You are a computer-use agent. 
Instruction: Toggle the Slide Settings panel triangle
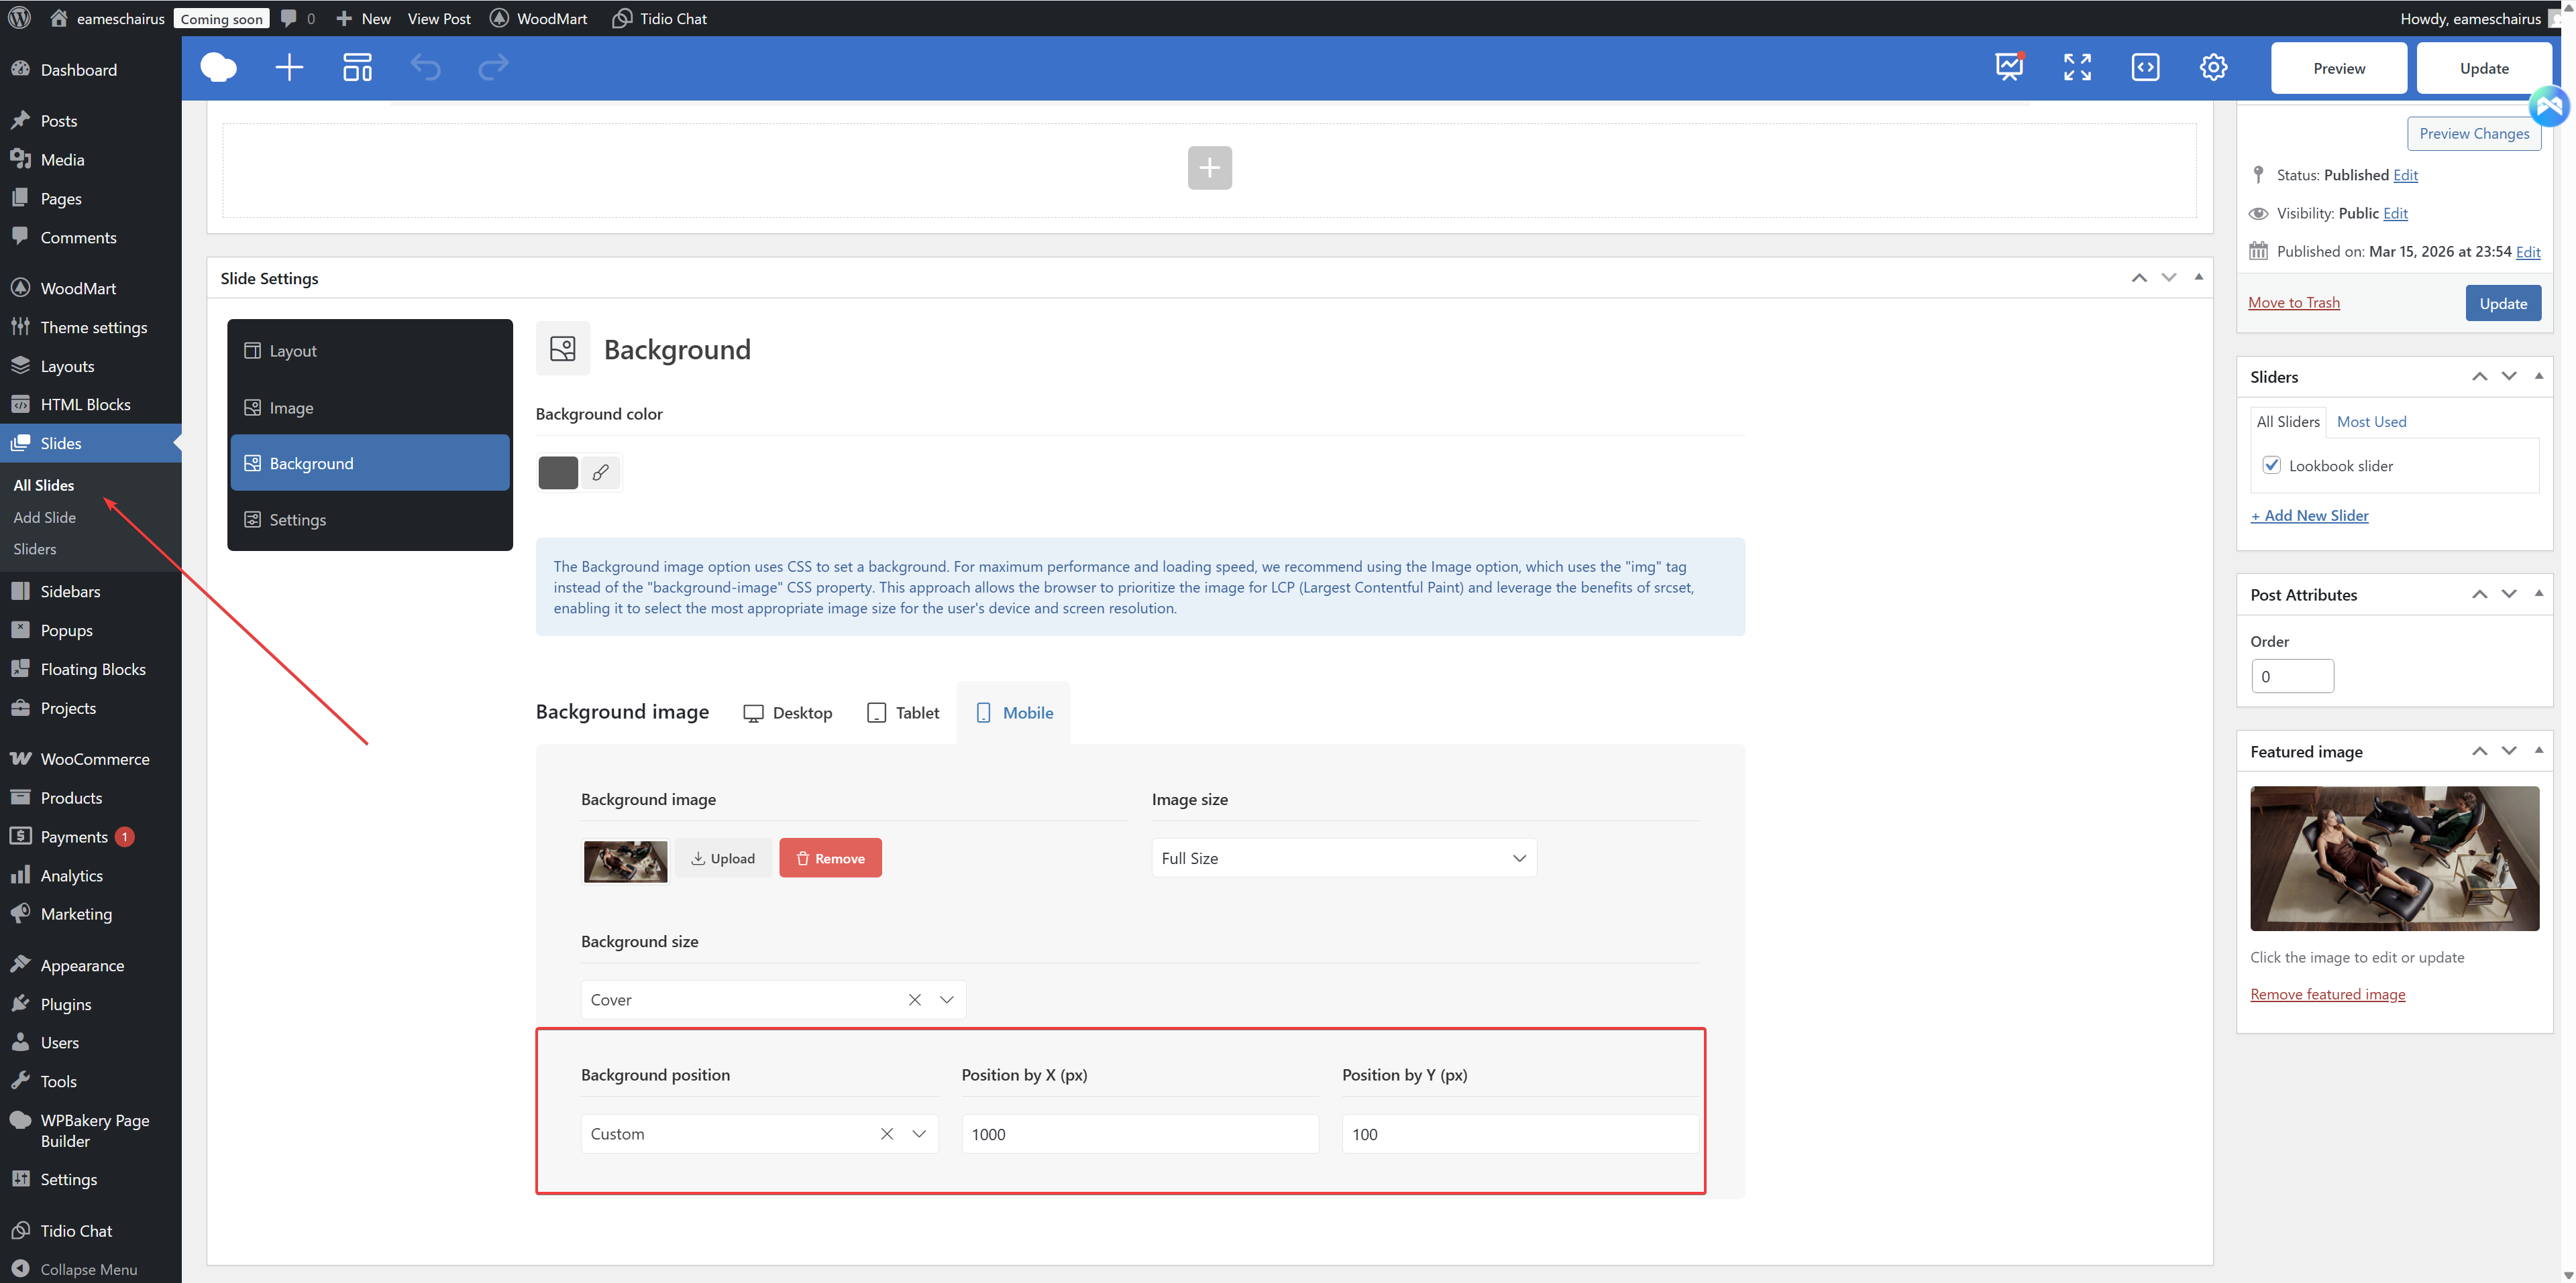point(2198,277)
